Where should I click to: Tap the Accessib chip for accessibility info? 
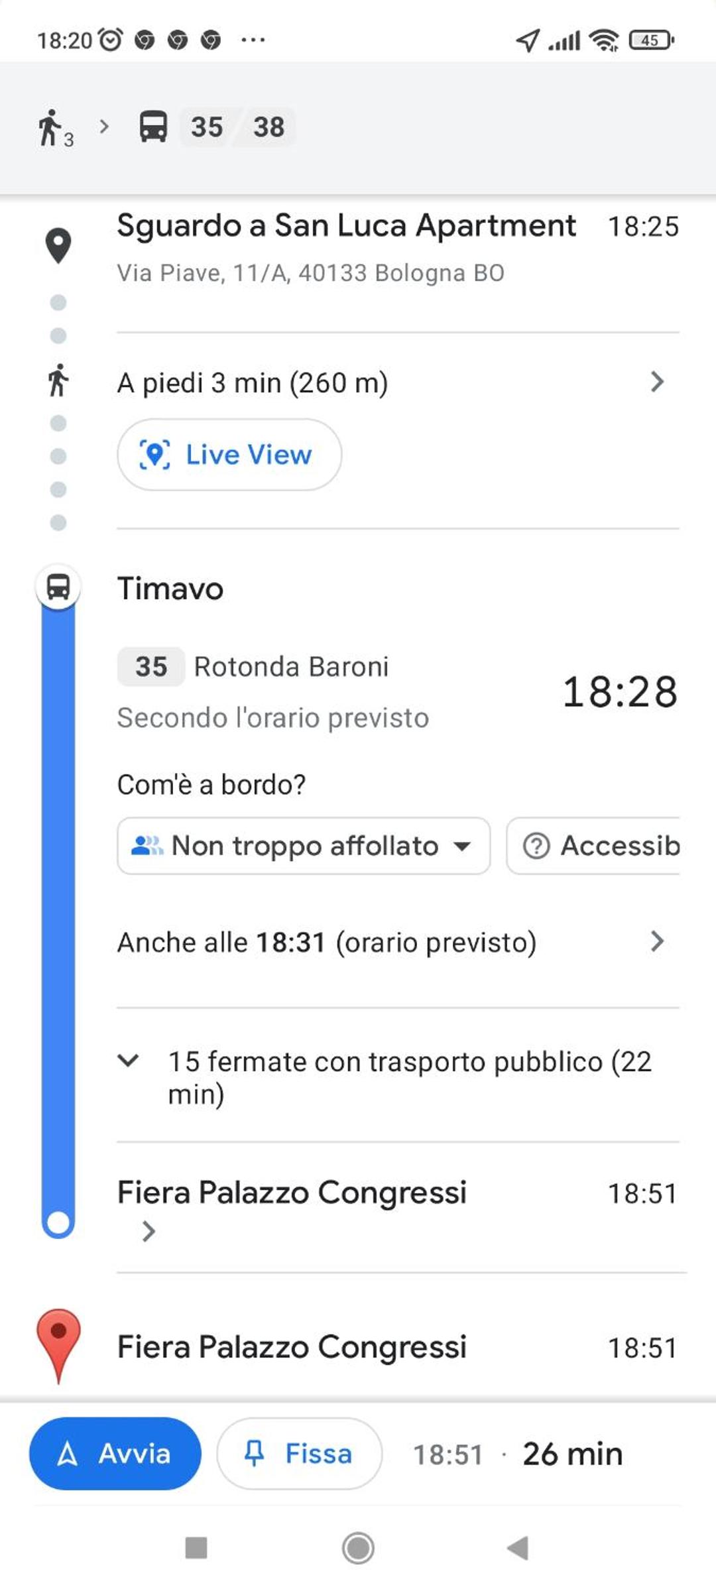[594, 846]
